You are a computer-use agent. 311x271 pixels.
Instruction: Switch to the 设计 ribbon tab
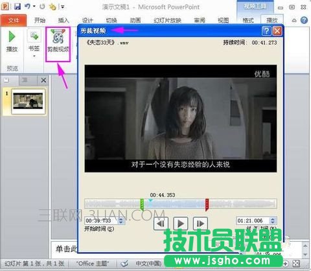(x=87, y=21)
